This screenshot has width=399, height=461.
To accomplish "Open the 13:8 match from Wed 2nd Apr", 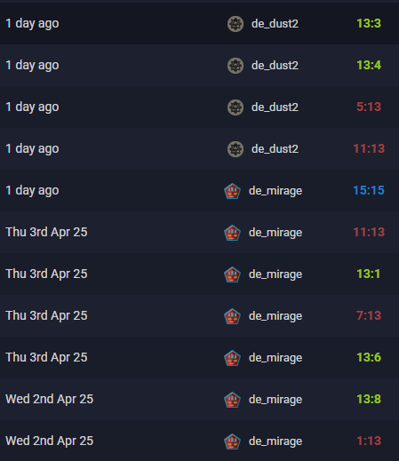I will [369, 399].
